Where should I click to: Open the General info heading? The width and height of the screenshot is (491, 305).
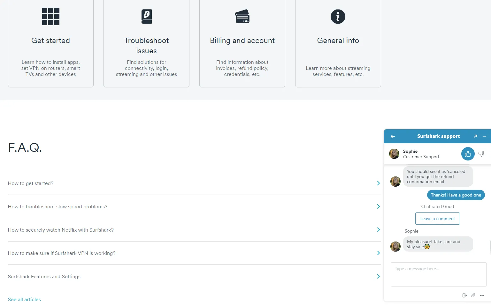tap(338, 41)
